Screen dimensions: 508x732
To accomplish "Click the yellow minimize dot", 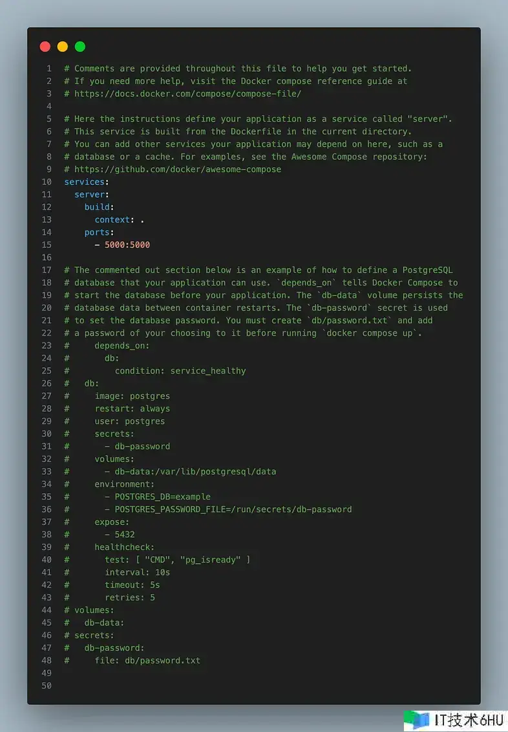I will coord(63,47).
